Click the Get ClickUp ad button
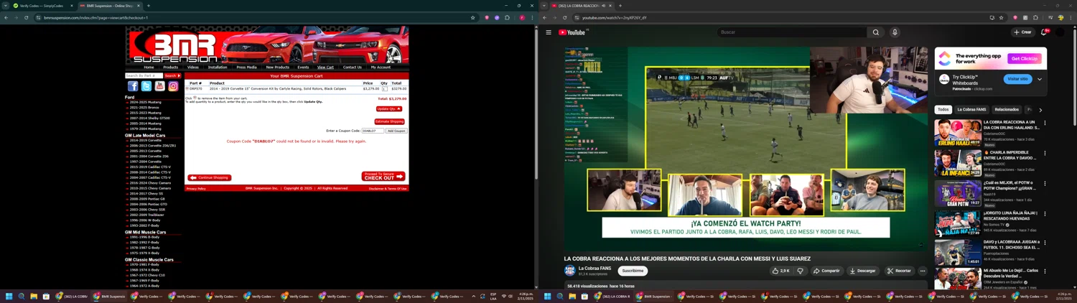The width and height of the screenshot is (1077, 303). [1024, 58]
